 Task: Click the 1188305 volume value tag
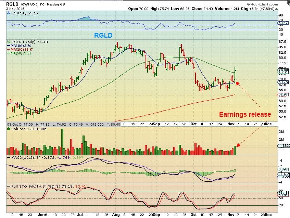tap(284, 146)
